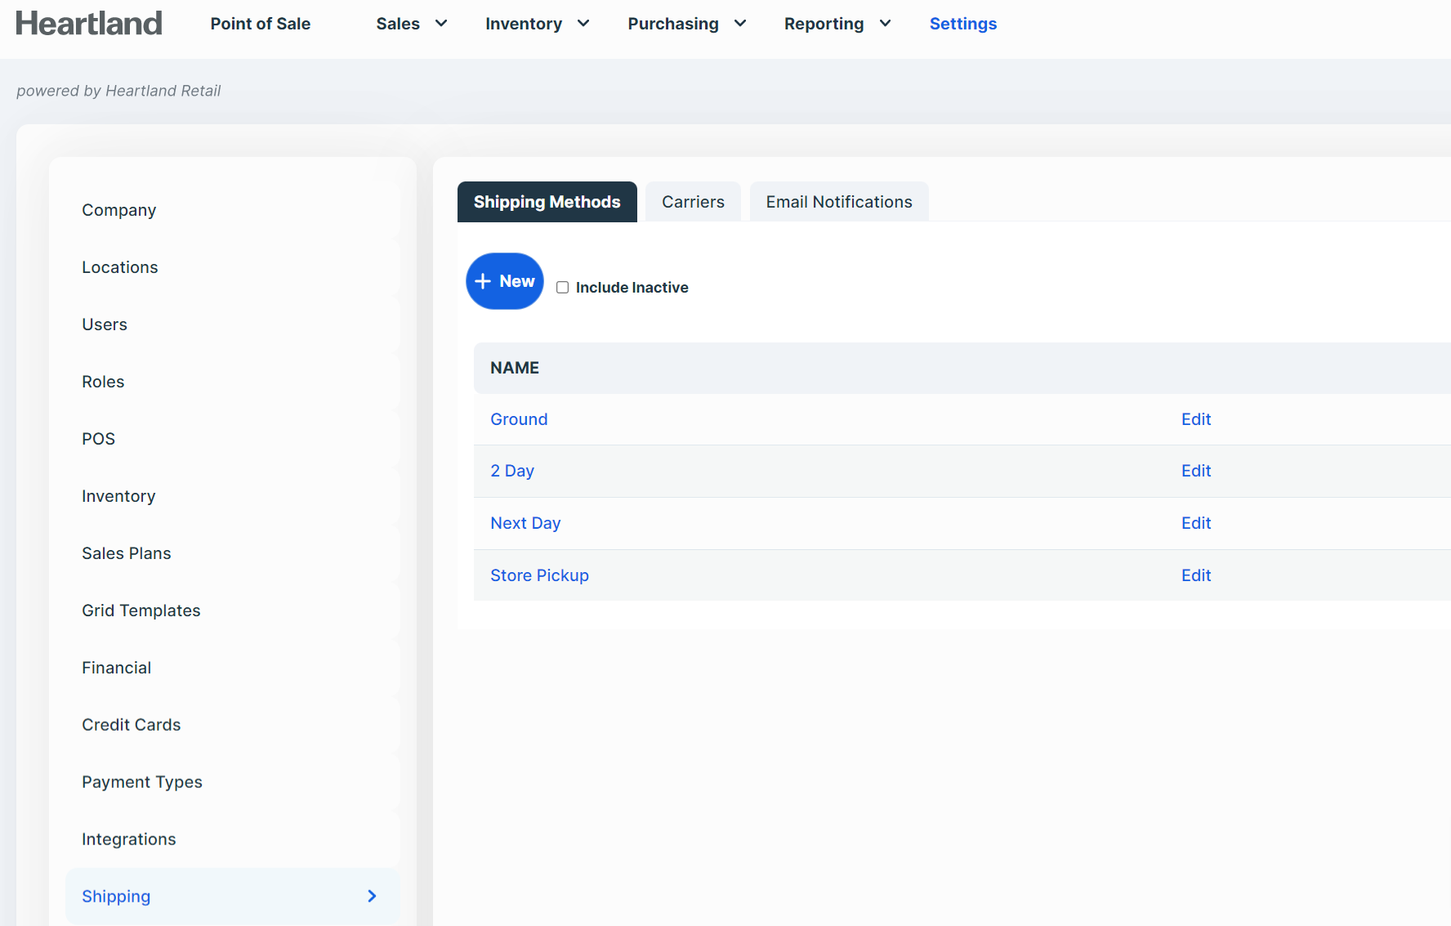Open the Purchasing dropdown menu
Image resolution: width=1451 pixels, height=926 pixels.
point(687,24)
